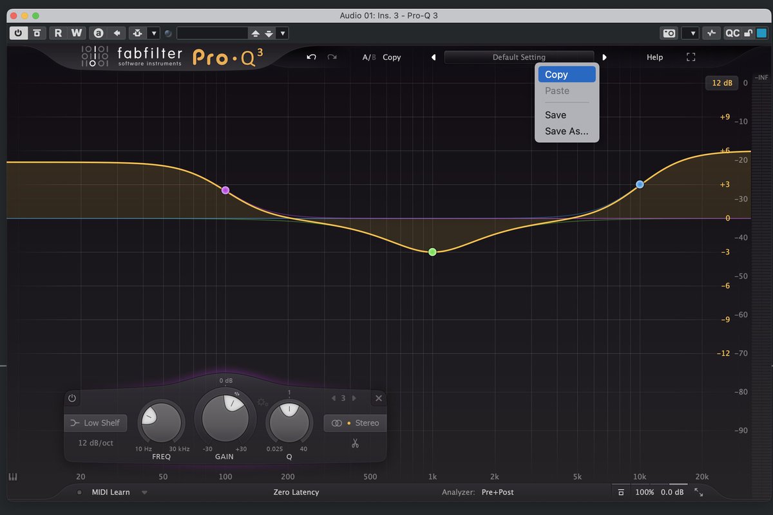The image size is (773, 515).
Task: Click the 0.0 dB output level value
Action: tap(672, 492)
